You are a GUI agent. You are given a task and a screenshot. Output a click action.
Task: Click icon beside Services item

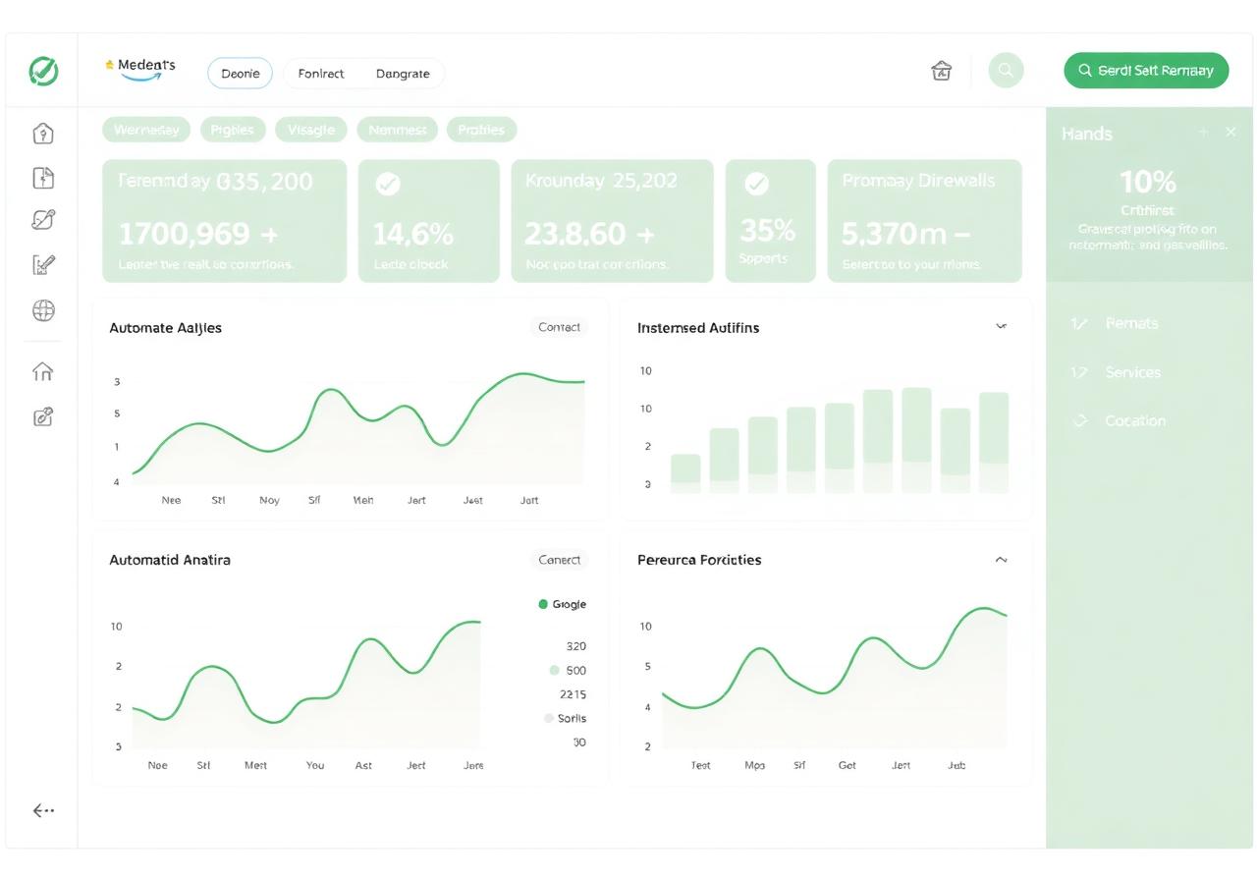point(1079,372)
